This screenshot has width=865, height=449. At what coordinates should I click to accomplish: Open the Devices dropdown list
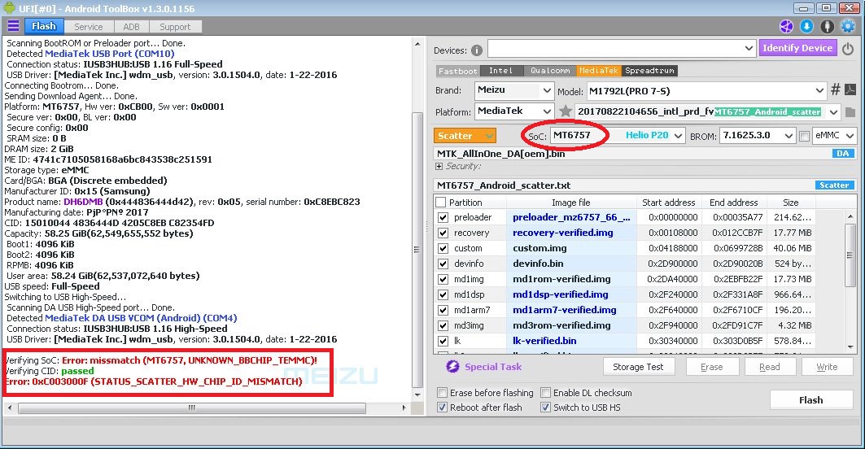[x=749, y=49]
